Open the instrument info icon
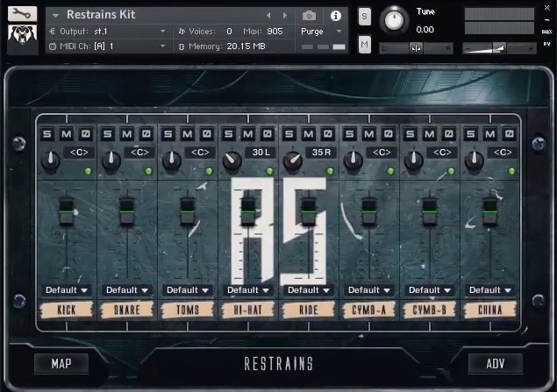557x392 pixels. tap(336, 16)
